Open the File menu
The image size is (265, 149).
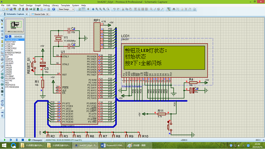(x=3, y=5)
